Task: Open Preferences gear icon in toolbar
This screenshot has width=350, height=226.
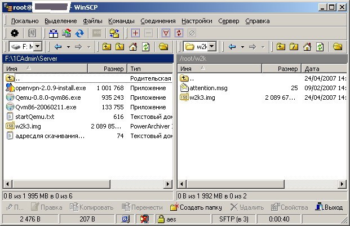Action: coord(15,33)
